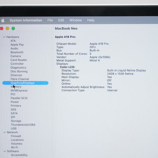Select Accessibility under Software
The image size is (158, 158).
click(x=19, y=155)
